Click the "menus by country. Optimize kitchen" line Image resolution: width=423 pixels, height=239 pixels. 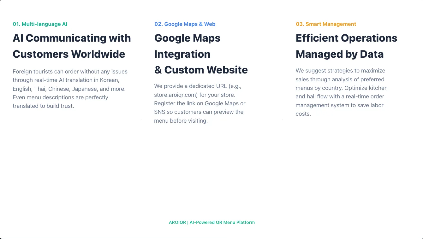tap(341, 88)
